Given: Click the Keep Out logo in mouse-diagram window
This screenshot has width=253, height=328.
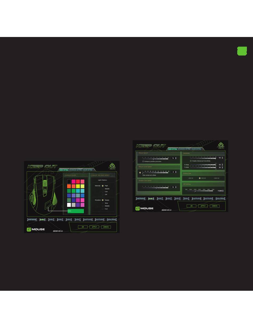Looking at the screenshot, I should click(42, 167).
